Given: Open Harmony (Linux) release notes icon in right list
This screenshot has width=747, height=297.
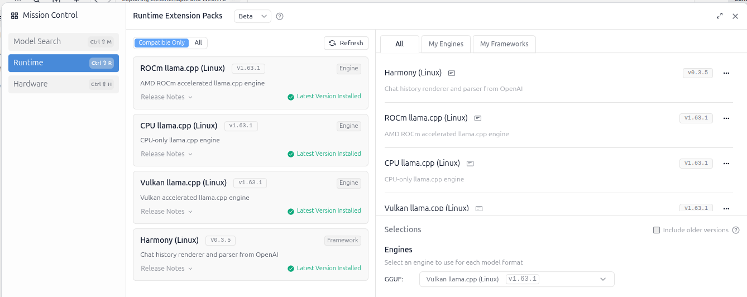Looking at the screenshot, I should pos(452,73).
